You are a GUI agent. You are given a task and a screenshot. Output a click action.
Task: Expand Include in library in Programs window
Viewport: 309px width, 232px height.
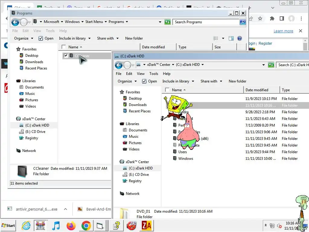pyautogui.click(x=75, y=38)
